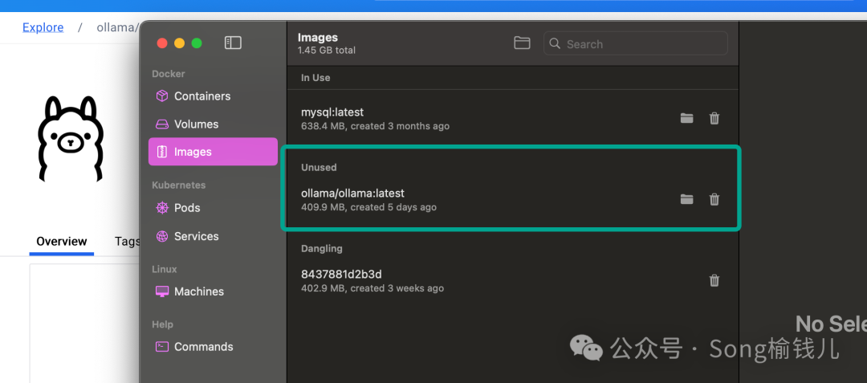The image size is (867, 383).
Task: Delete dangling image 8437881d2b3d
Action: click(x=714, y=281)
